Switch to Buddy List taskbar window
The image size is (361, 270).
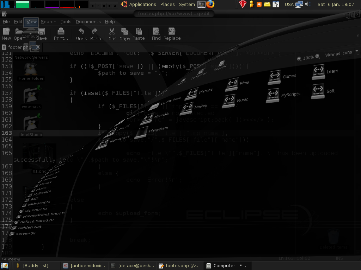(35, 265)
